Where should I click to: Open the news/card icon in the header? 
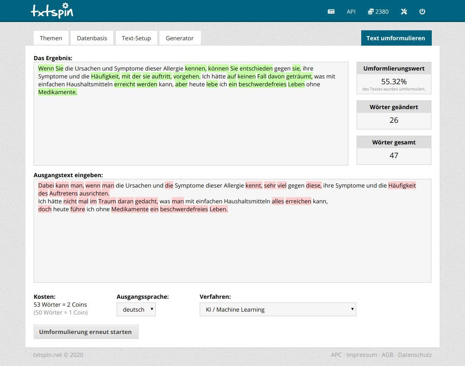[x=331, y=12]
